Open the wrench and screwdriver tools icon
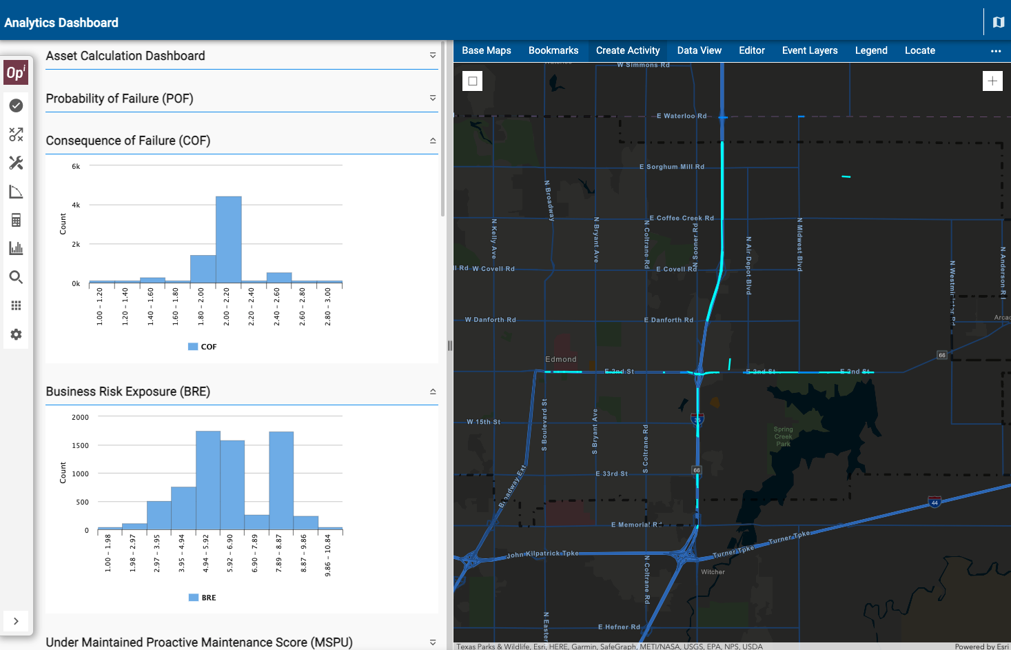1011x650 pixels. point(16,163)
